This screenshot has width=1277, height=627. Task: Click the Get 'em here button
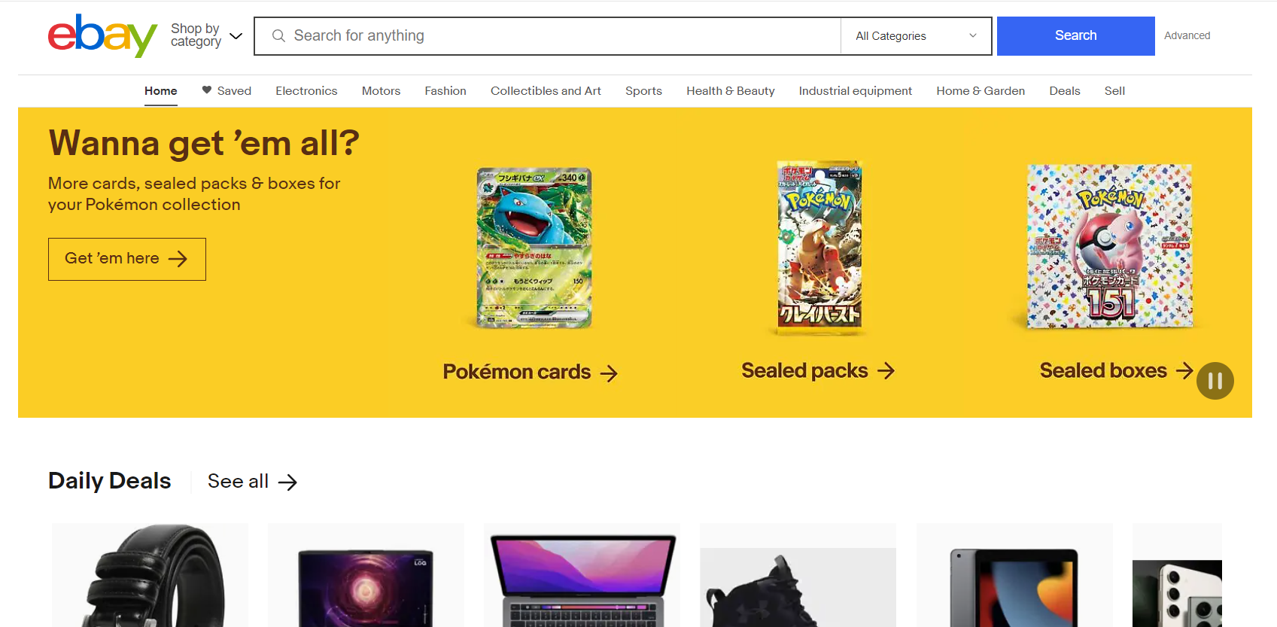tap(127, 259)
